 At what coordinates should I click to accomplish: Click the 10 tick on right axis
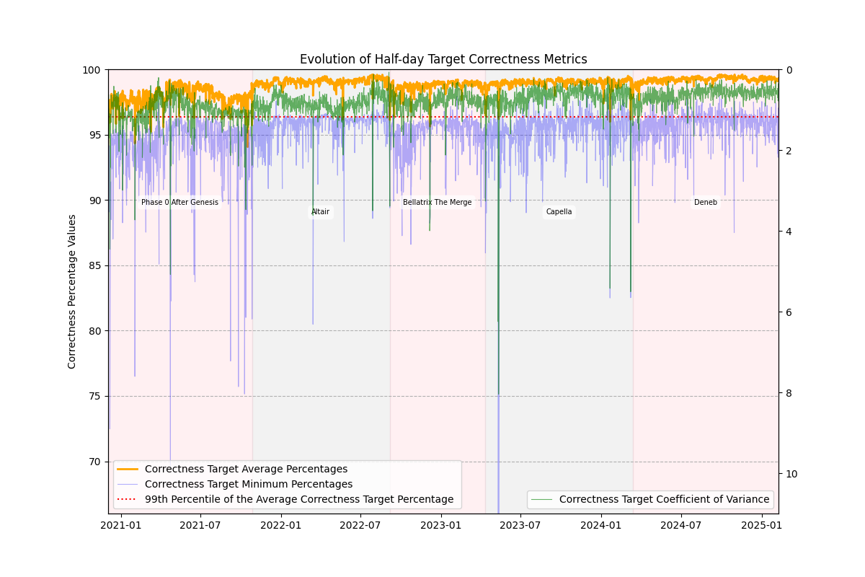790,474
